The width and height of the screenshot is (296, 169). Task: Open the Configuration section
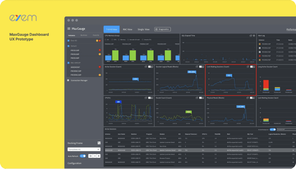coord(74,163)
